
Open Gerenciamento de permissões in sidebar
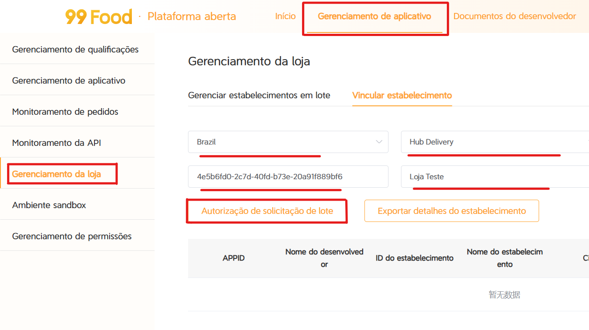pyautogui.click(x=77, y=235)
